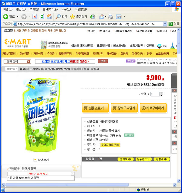The width and height of the screenshot is (182, 193).
Task: Click the E-MART logo
Action: point(18,43)
